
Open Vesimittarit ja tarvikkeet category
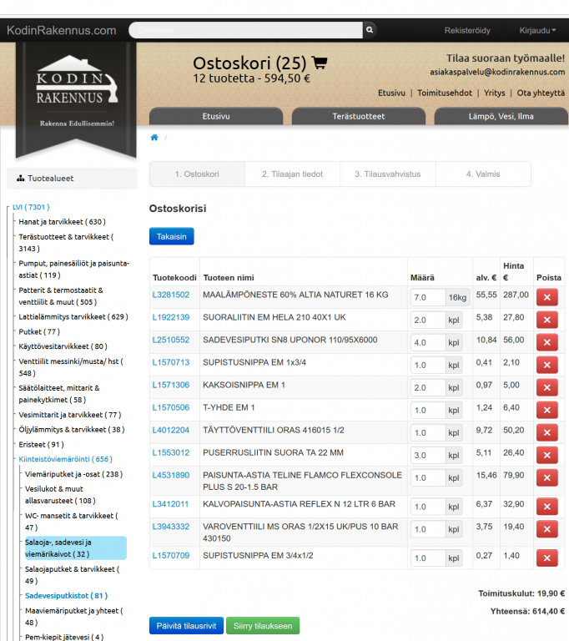click(x=70, y=415)
